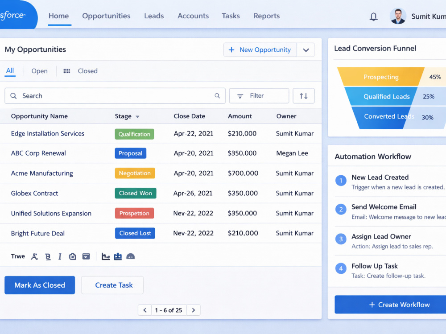
Task: Click the Create Task button
Action: 112,285
